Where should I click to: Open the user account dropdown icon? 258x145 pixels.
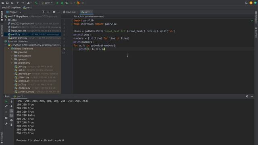pyautogui.click(x=29, y=3)
